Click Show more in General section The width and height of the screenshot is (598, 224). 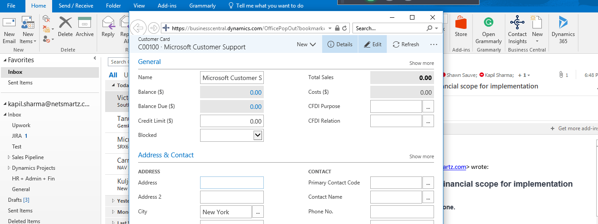point(422,63)
